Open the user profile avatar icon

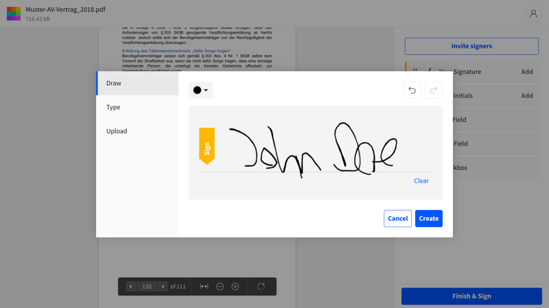pyautogui.click(x=533, y=14)
